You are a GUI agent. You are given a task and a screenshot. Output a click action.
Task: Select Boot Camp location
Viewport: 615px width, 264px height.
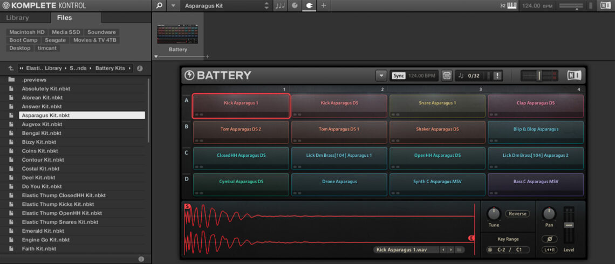pos(24,40)
